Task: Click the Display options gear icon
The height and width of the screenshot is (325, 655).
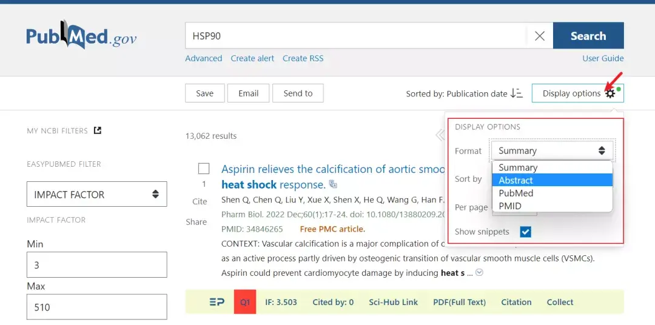Action: pyautogui.click(x=610, y=93)
